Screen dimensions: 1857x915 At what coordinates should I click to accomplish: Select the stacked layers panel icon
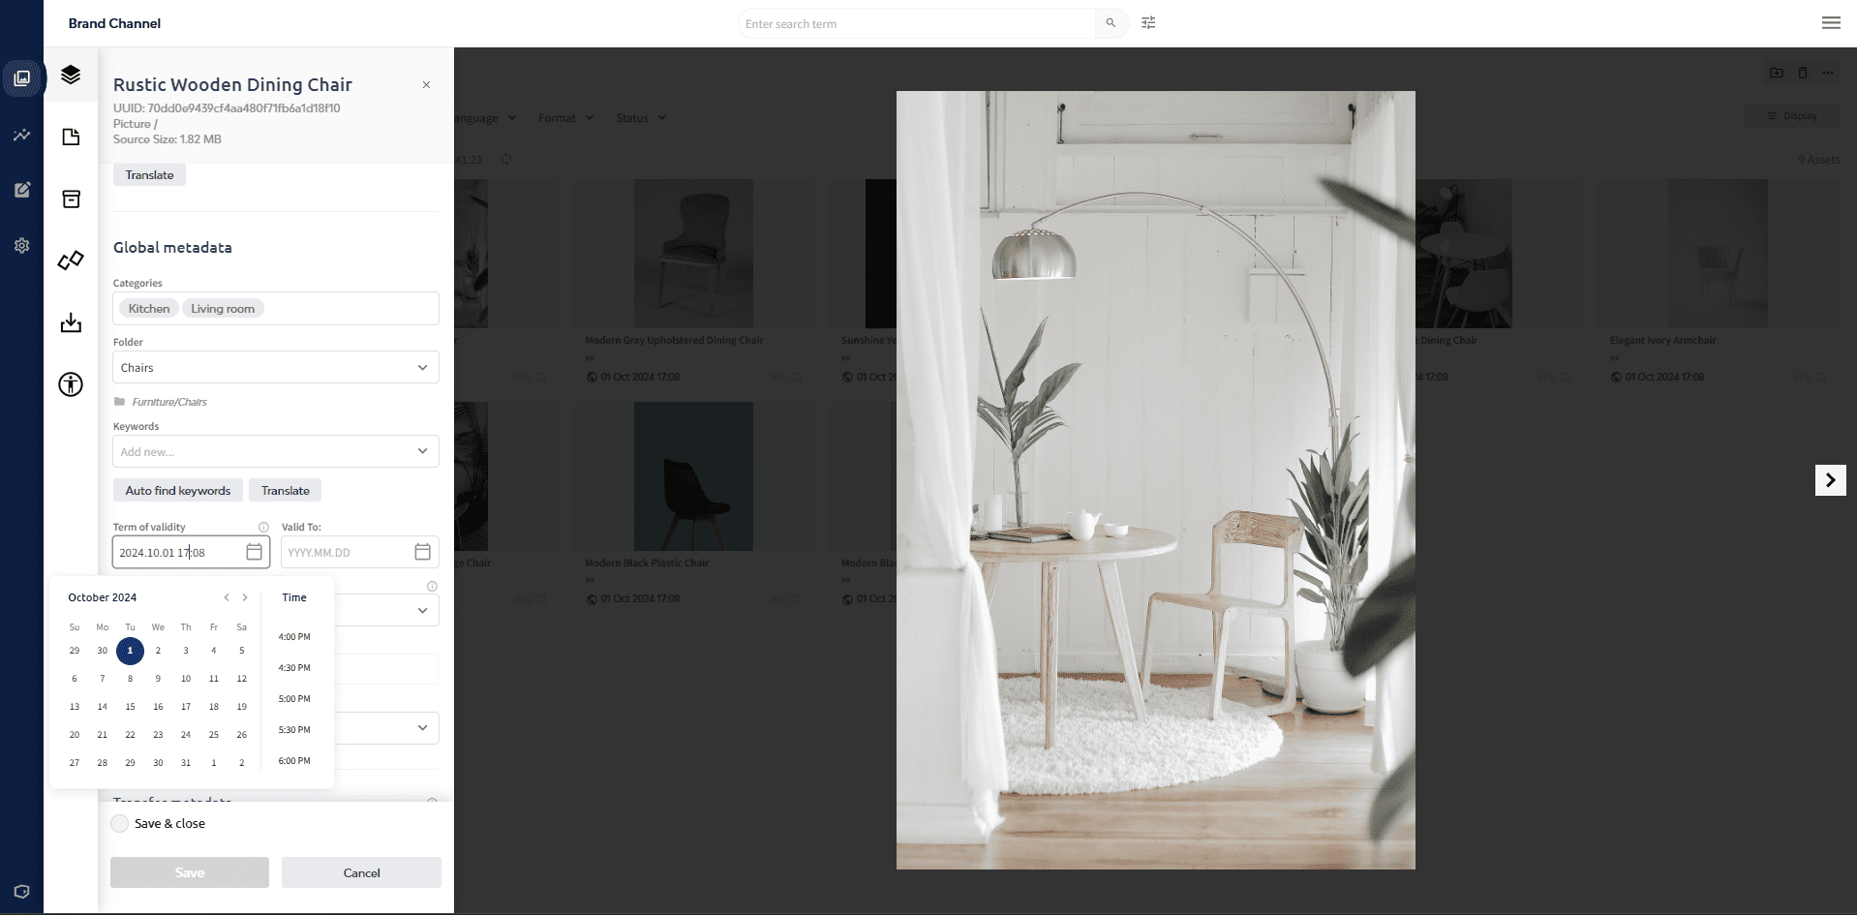(71, 75)
